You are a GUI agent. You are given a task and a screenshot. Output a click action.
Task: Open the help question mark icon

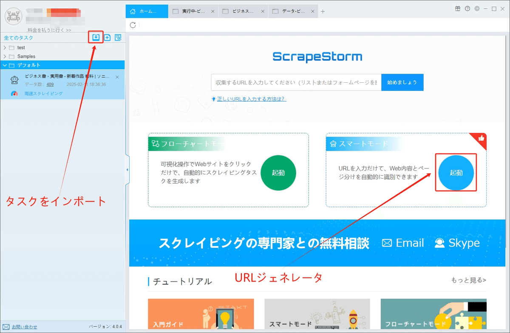pos(467,8)
